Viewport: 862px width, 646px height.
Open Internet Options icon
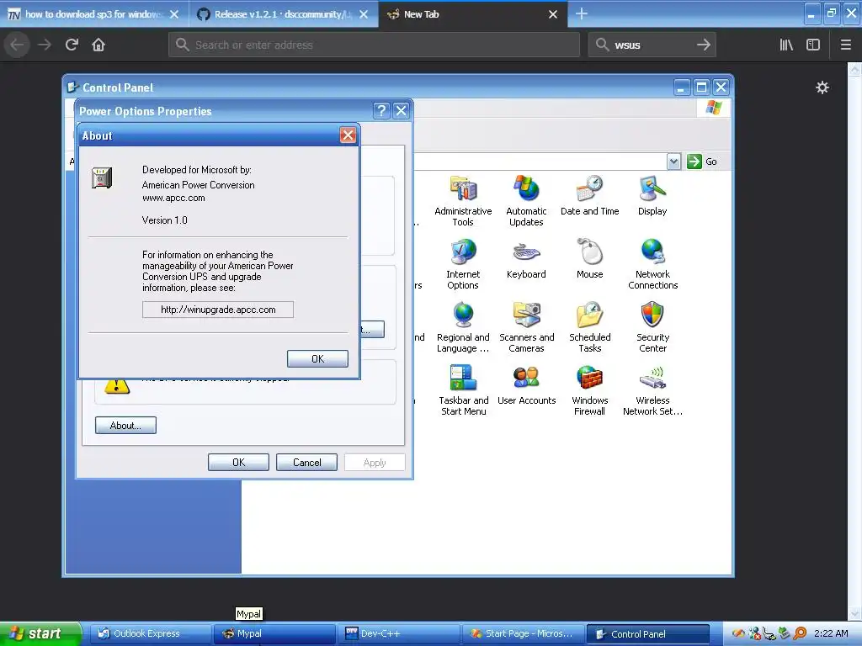463,263
